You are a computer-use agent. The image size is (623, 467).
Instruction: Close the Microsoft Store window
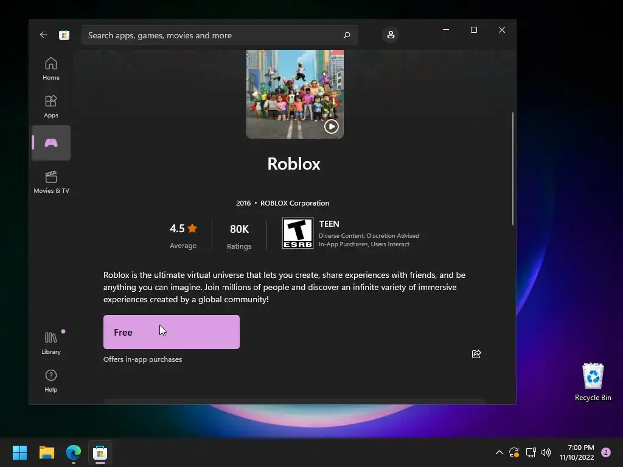click(x=502, y=30)
